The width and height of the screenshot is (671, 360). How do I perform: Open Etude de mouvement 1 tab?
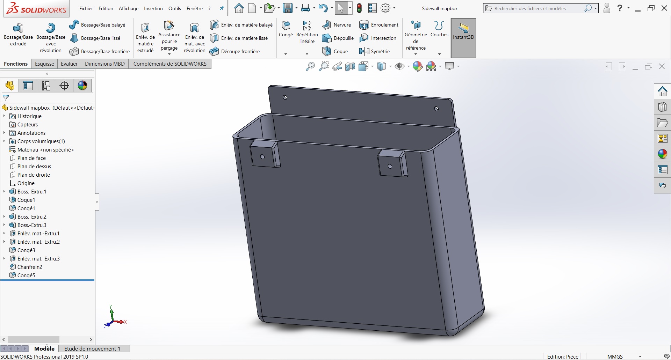pos(92,348)
